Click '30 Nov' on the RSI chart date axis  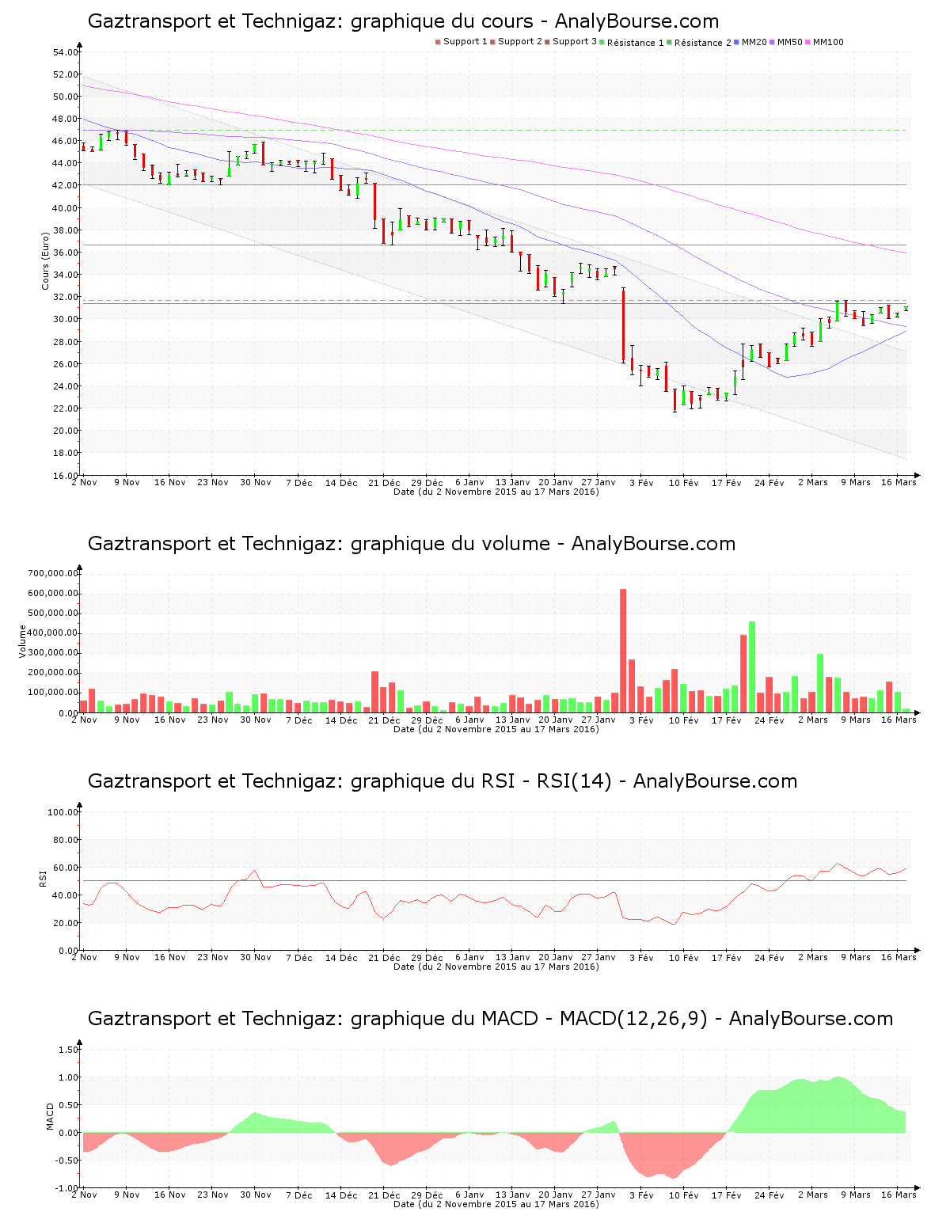tap(256, 957)
